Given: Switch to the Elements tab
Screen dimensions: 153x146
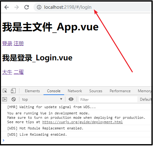Looking at the screenshot, I should [32, 91].
